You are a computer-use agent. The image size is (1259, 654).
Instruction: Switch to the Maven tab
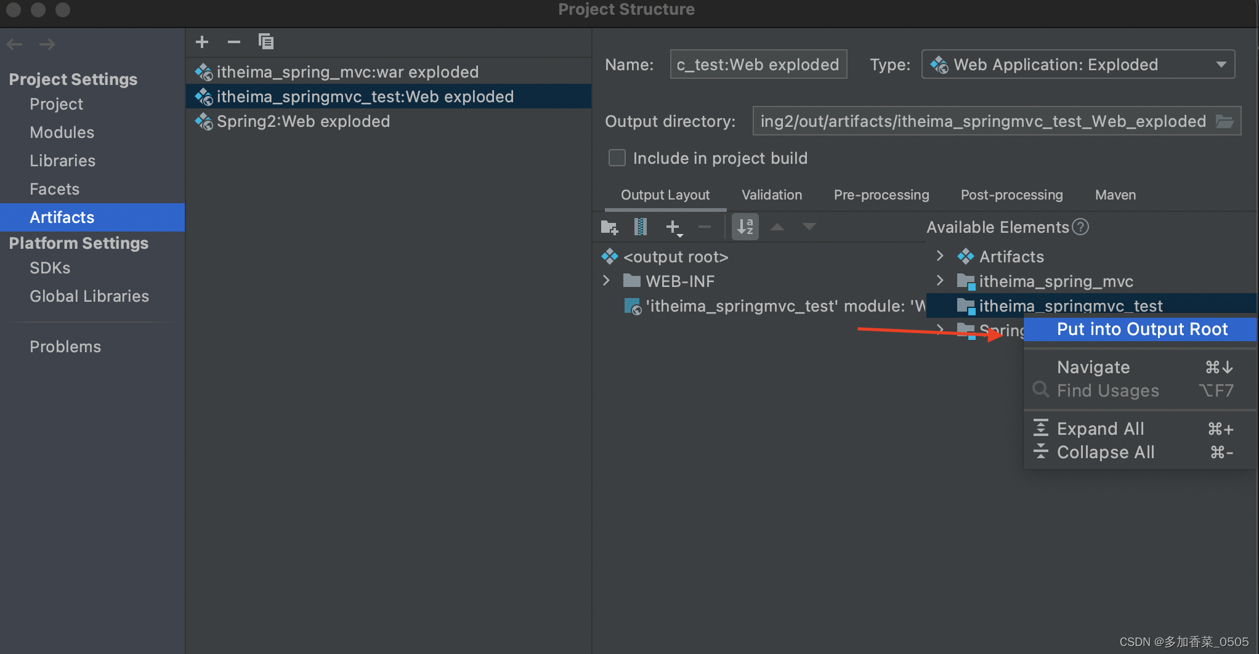click(x=1115, y=195)
